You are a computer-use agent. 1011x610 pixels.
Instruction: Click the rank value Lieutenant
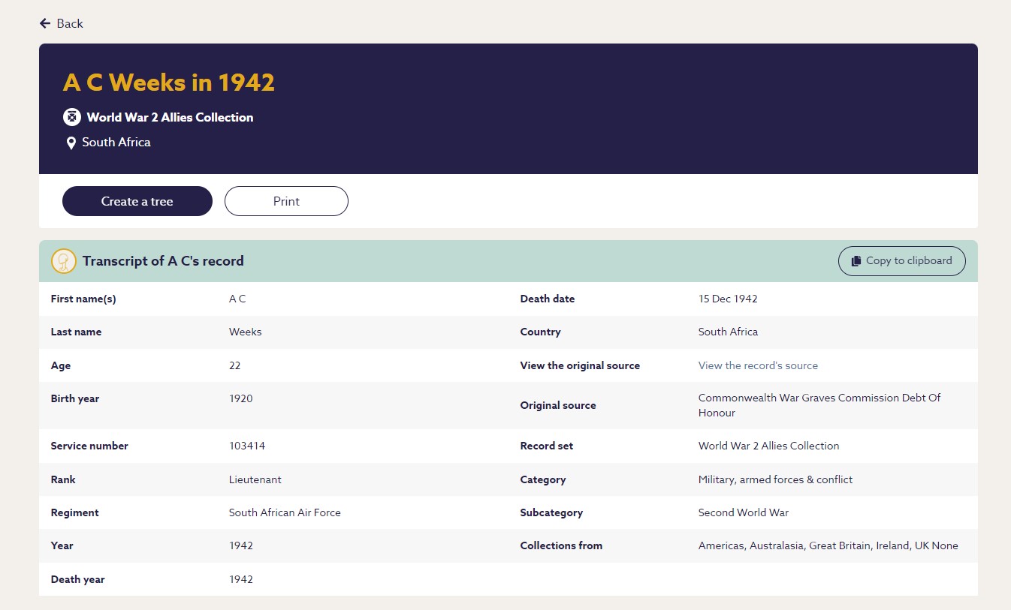click(x=255, y=479)
